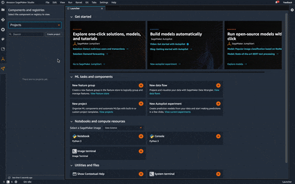Click Git: idle status bar entry

[x=28, y=182]
